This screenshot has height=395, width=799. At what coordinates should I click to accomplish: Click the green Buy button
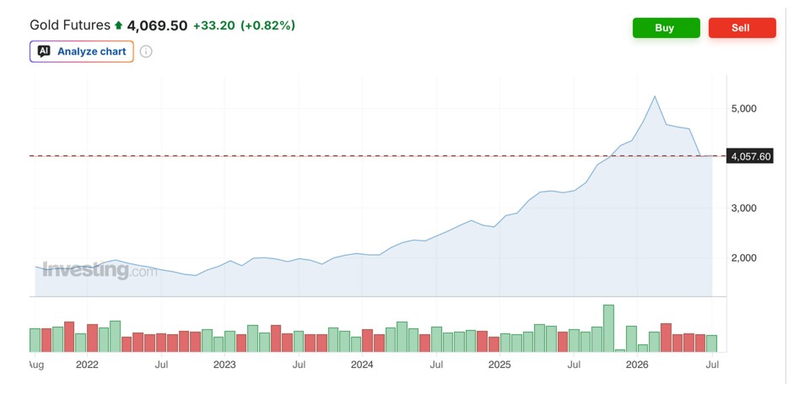coord(667,28)
